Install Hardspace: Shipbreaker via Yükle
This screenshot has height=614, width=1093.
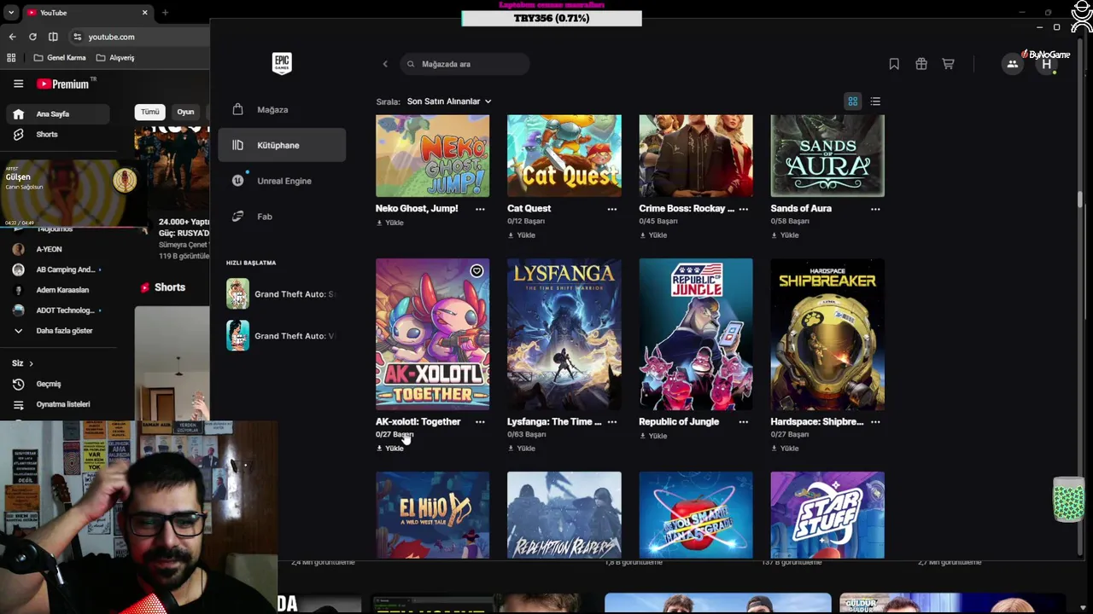point(784,449)
